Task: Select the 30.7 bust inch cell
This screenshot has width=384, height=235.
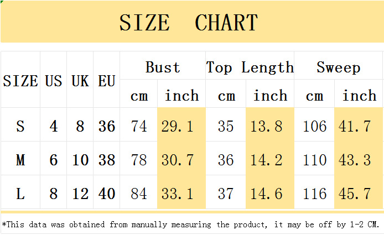Action: tap(177, 160)
